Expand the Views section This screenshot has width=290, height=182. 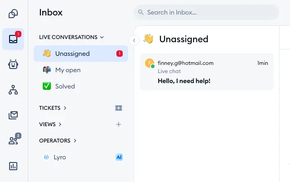click(50, 124)
